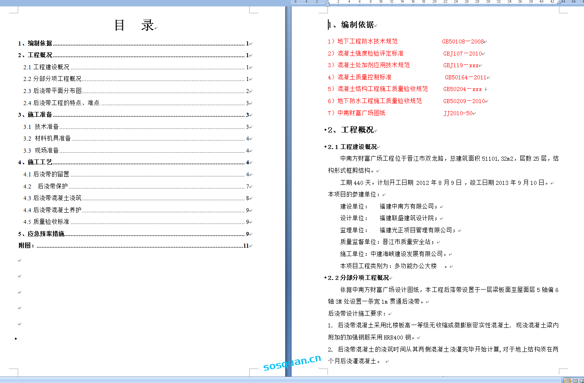The width and height of the screenshot is (584, 383).
Task: Click the left indent box on ruler
Action: [327, 4]
